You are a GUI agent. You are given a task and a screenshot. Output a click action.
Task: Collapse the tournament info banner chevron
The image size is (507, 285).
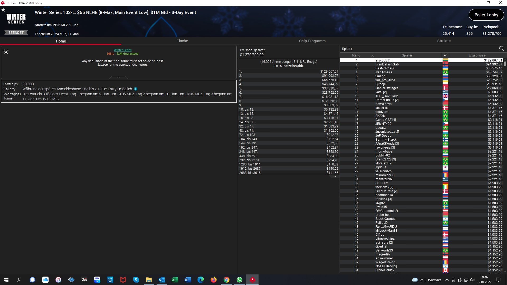119,77
